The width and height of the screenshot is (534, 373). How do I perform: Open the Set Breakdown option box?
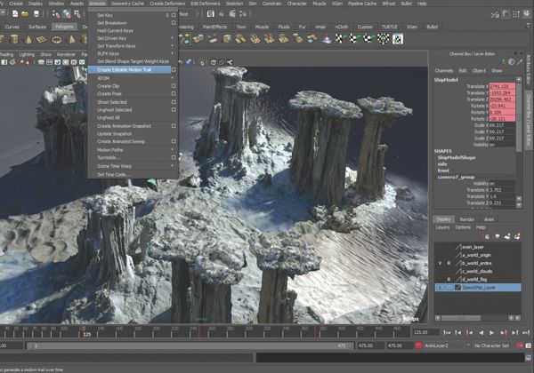(x=174, y=23)
